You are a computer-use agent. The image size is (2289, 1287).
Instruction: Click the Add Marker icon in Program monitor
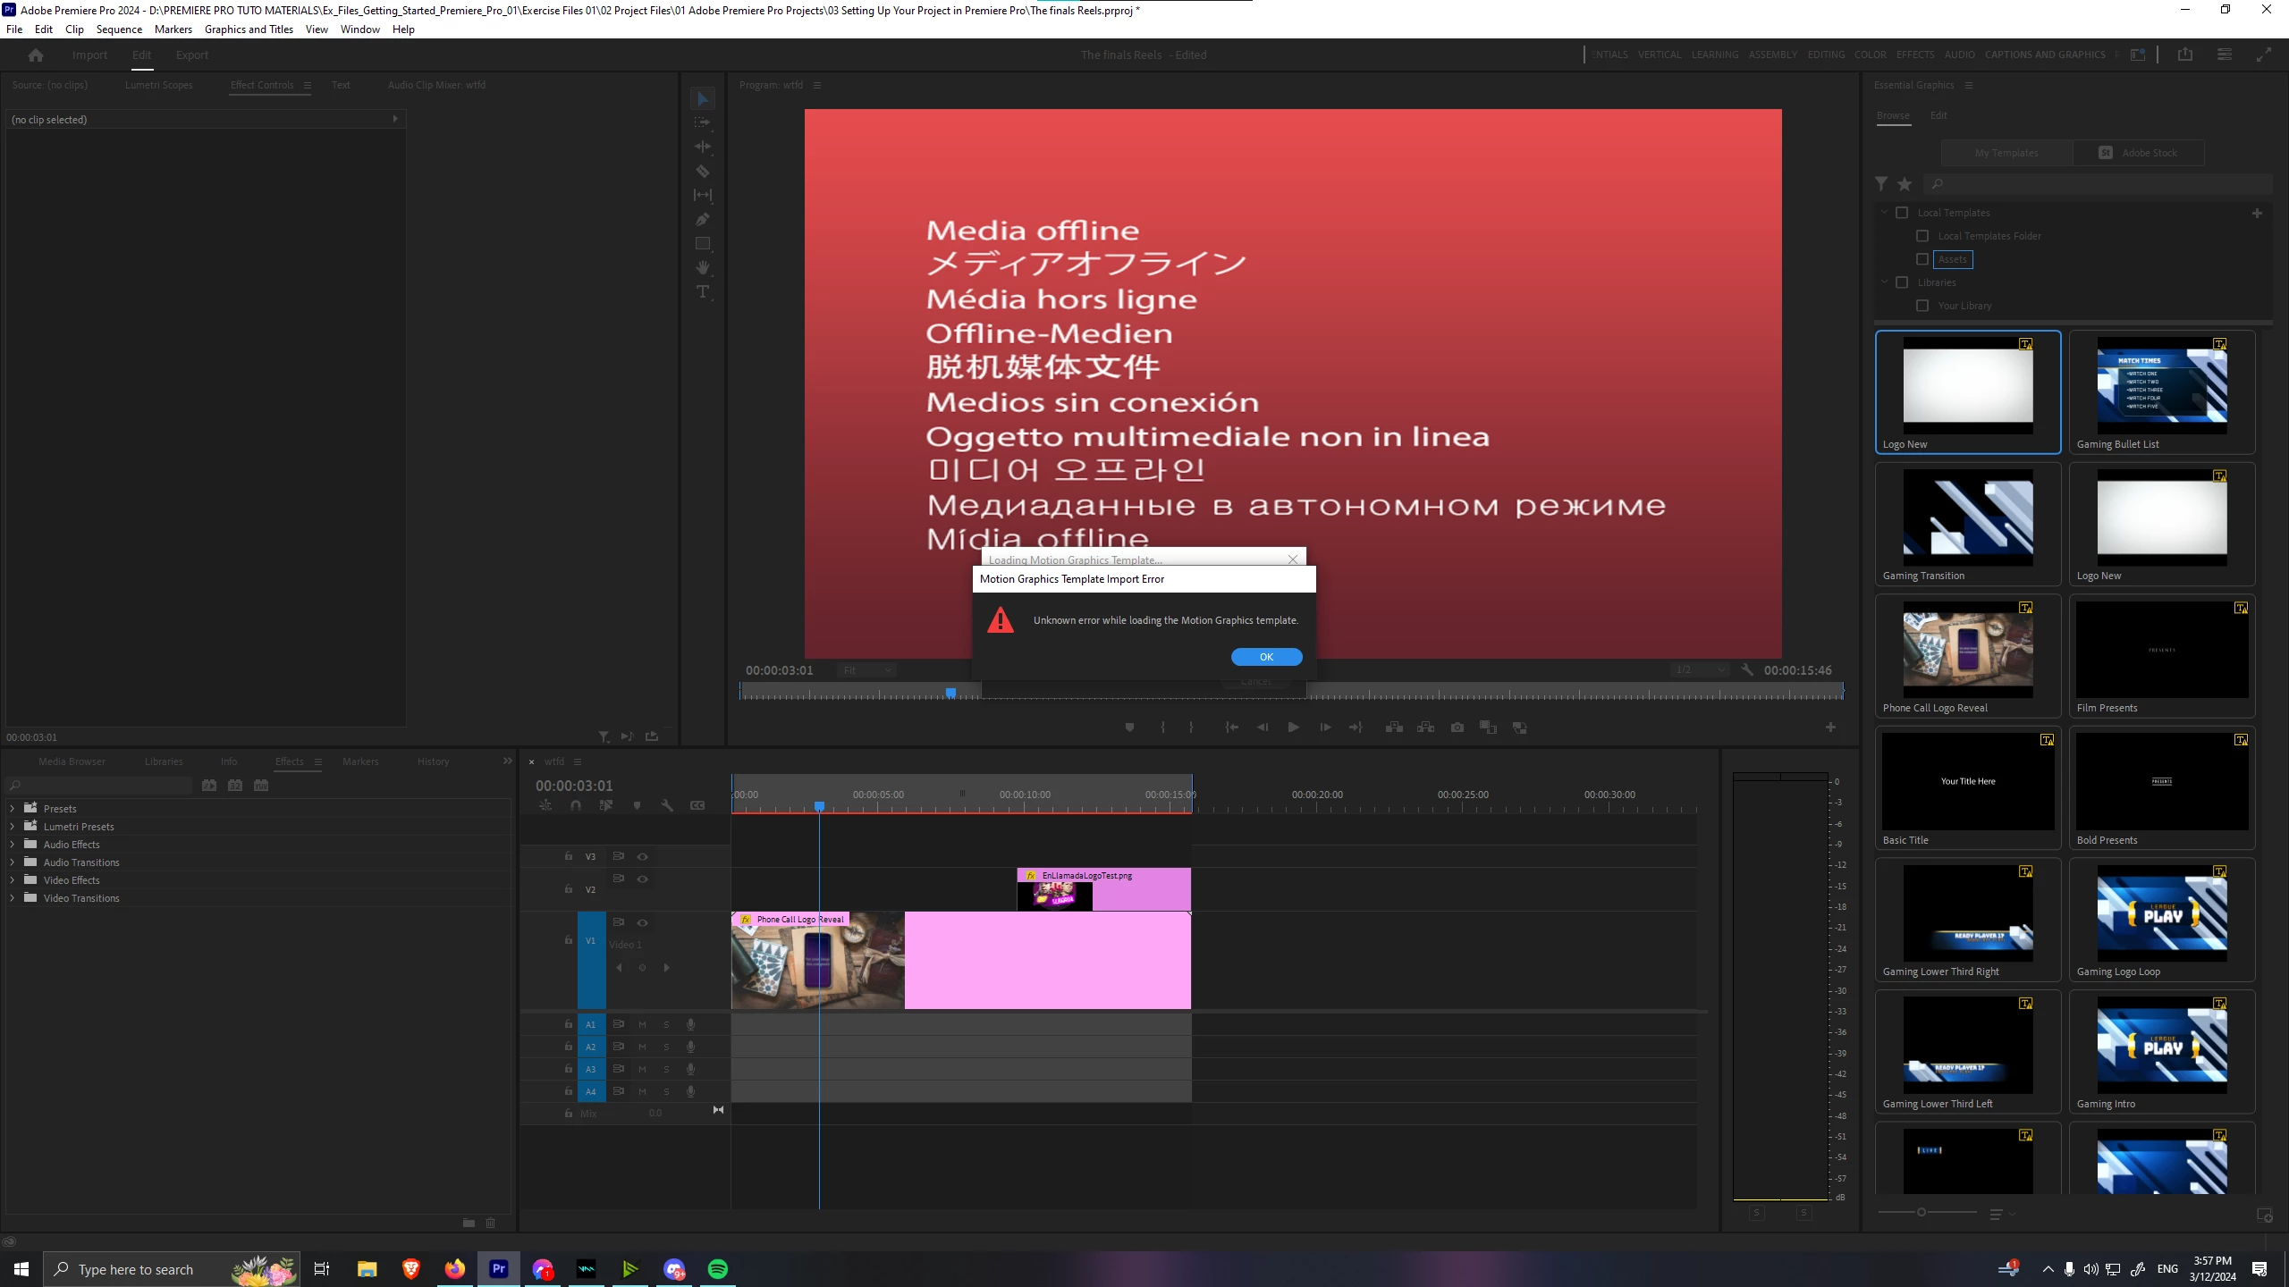click(1129, 728)
